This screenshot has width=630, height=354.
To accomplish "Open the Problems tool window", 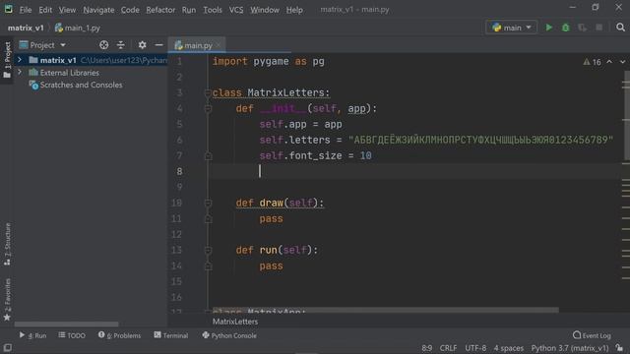I will coord(119,335).
